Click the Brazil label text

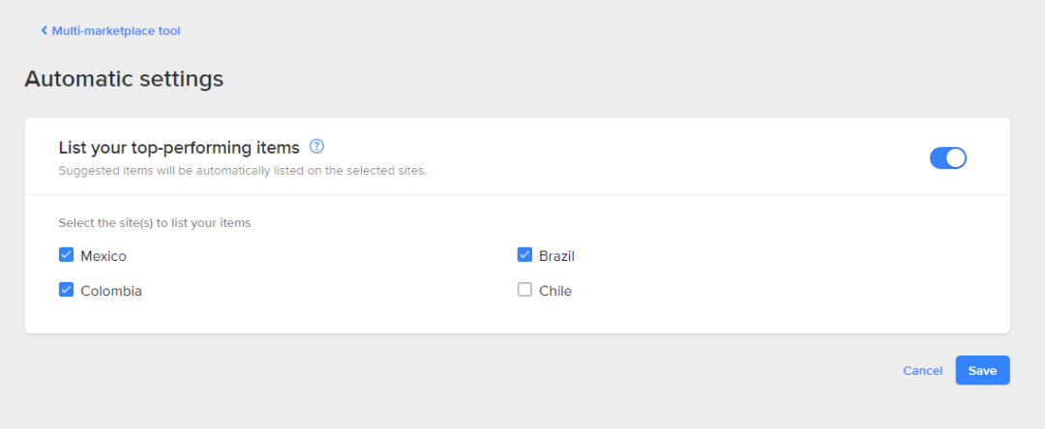click(x=556, y=256)
